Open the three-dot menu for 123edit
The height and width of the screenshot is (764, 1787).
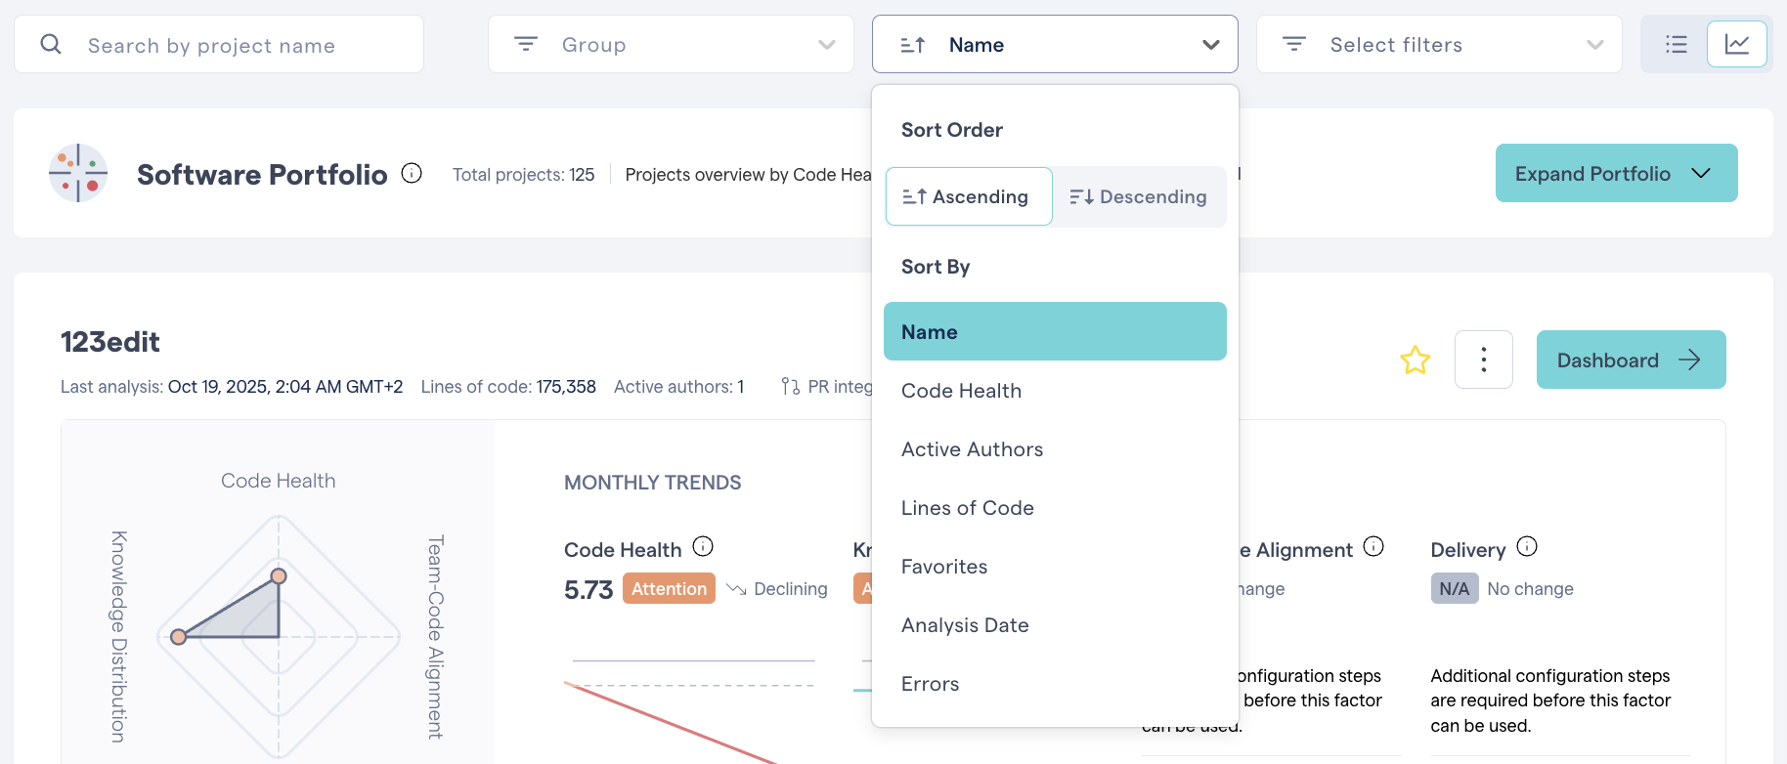coord(1483,360)
